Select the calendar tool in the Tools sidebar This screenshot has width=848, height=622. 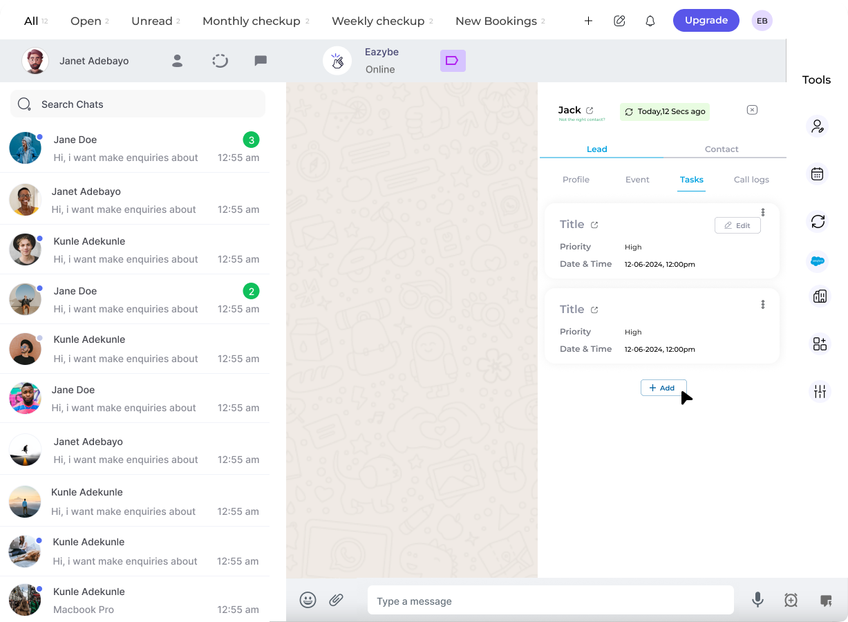[x=818, y=173]
